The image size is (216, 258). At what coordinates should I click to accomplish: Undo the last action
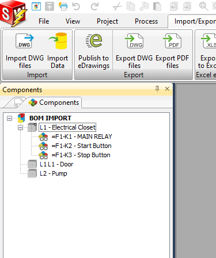[x=76, y=6]
